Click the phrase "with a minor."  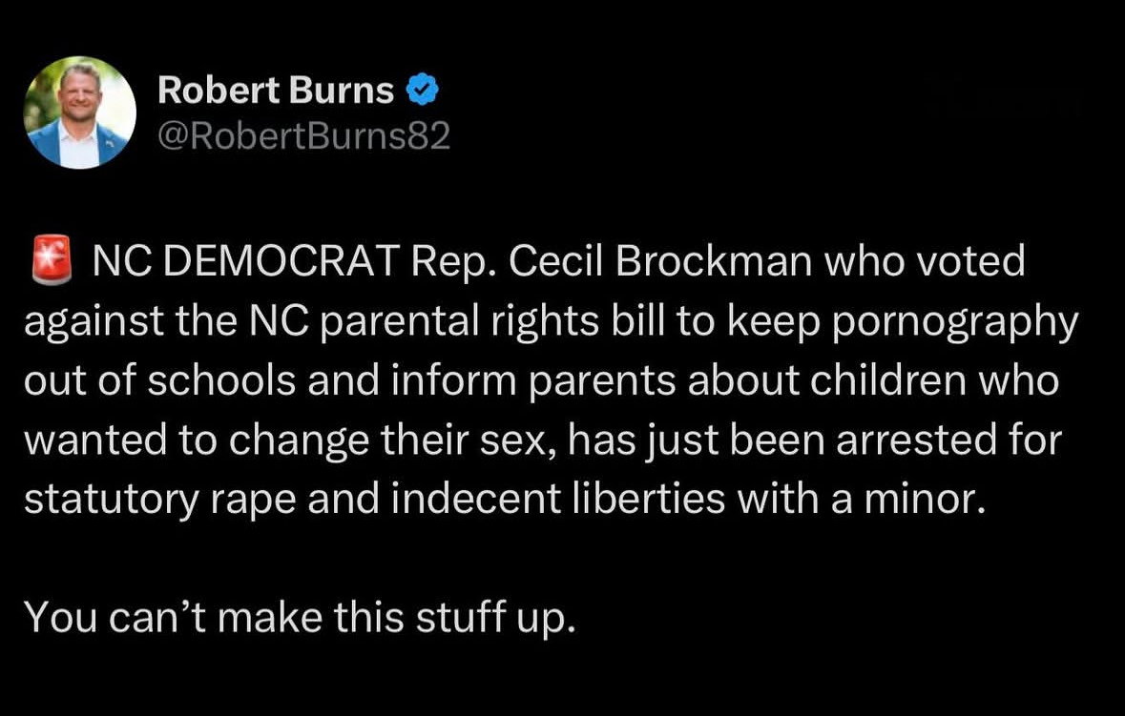[859, 500]
